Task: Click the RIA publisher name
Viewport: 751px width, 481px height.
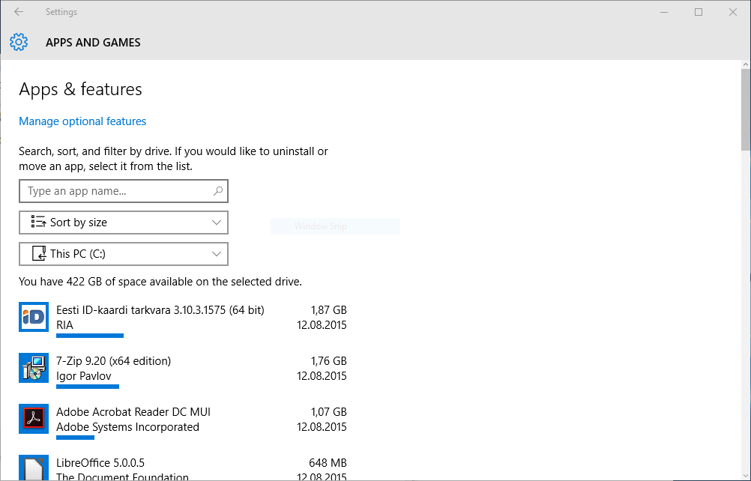Action: (64, 325)
